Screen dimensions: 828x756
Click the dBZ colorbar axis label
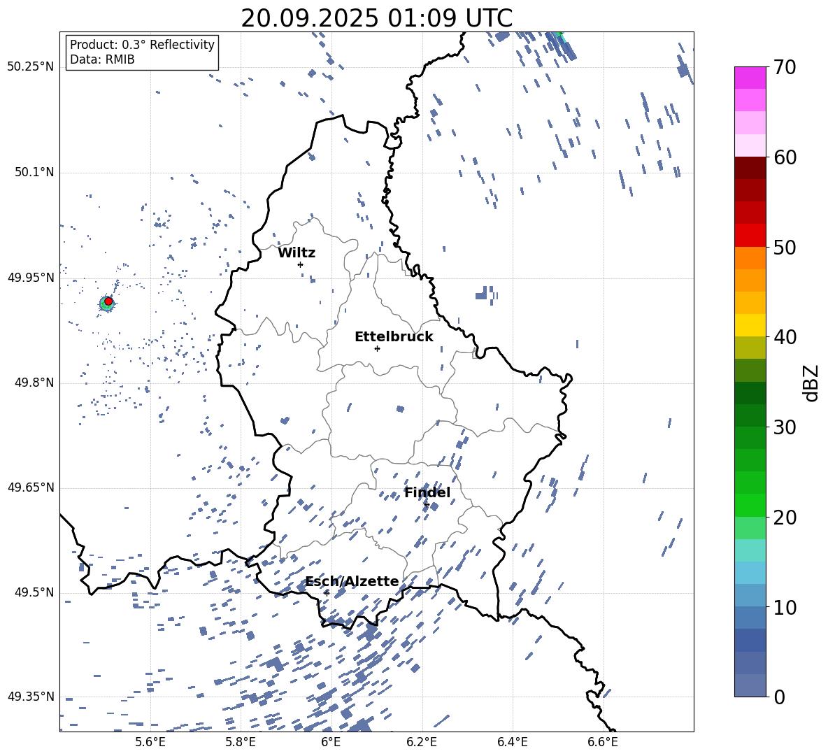(x=812, y=383)
